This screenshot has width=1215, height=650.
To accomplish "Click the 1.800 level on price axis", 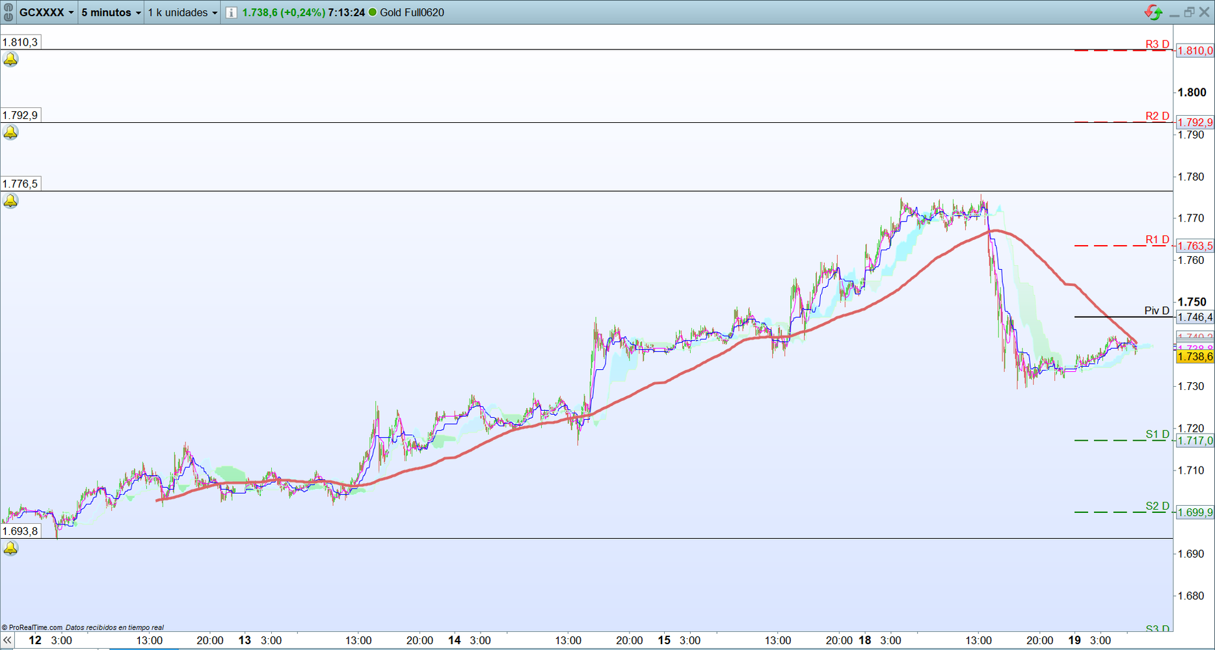I will tap(1192, 92).
